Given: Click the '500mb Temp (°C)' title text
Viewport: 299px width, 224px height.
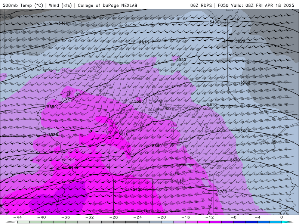Looking at the screenshot, I should (23, 5).
